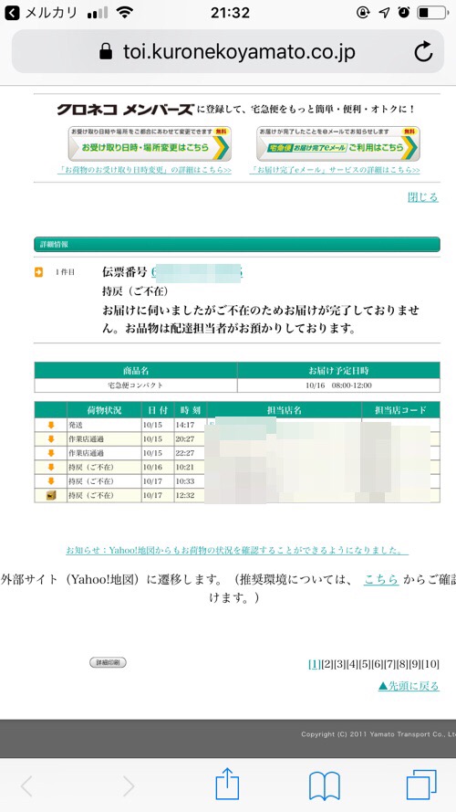Open 「お届け完了eメール」サービスの詳細はこちら link
This screenshot has width=456, height=812.
(x=335, y=170)
